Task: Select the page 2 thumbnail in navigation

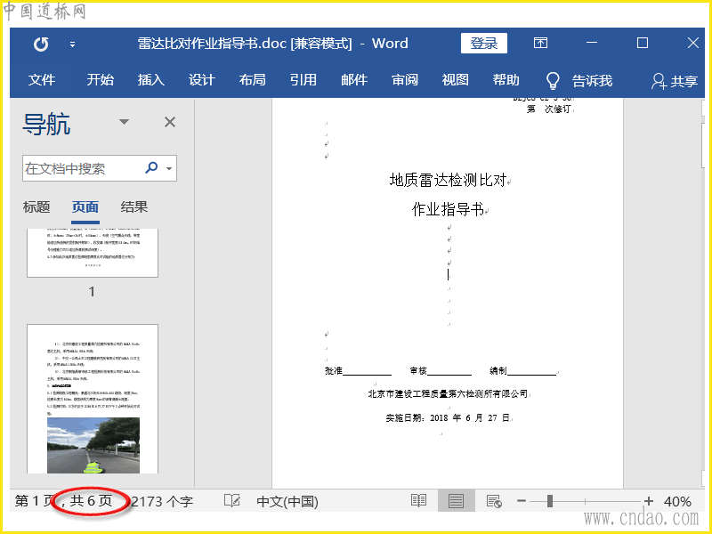Action: [x=92, y=398]
